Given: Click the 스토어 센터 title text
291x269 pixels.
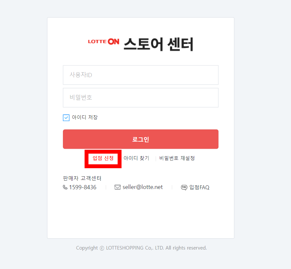Looking at the screenshot, I should [158, 44].
